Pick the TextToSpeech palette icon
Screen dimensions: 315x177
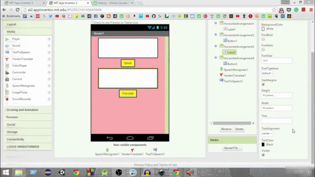point(7,53)
